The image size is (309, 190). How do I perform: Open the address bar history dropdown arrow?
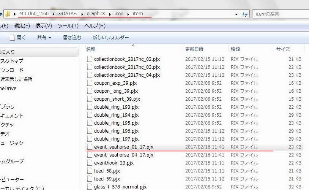coord(237,14)
